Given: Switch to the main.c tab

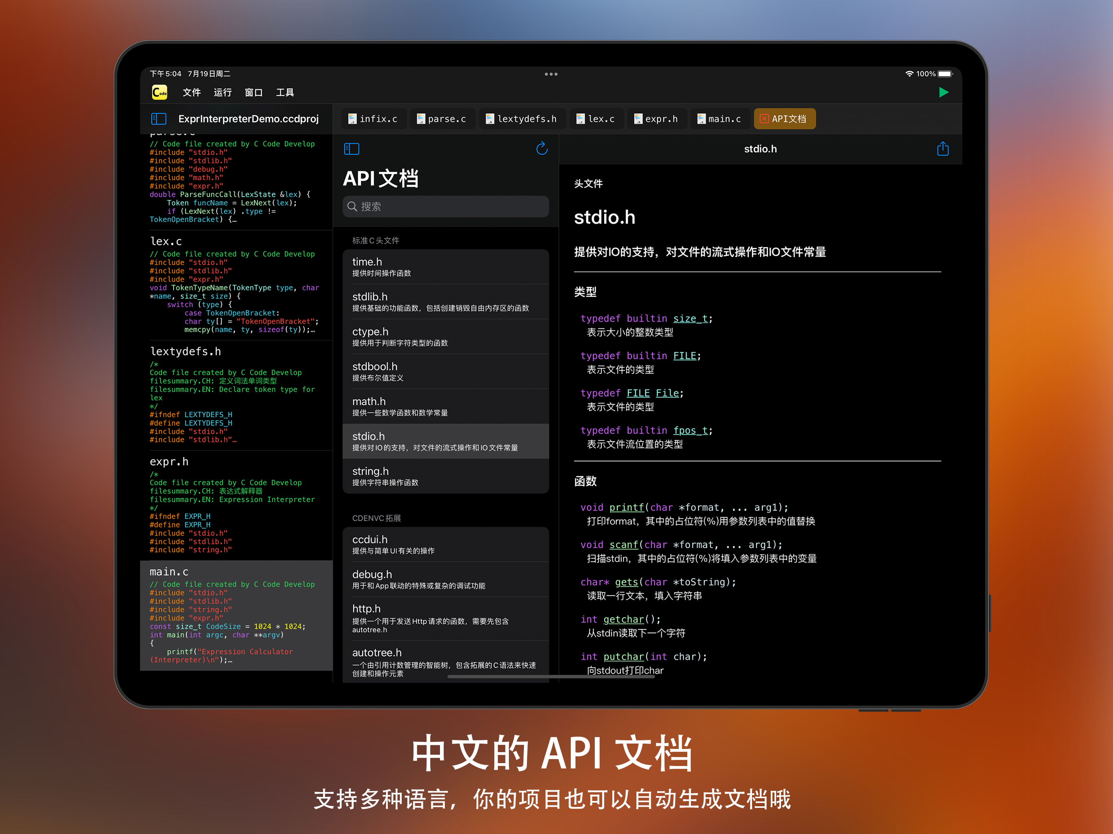Looking at the screenshot, I should coord(719,119).
